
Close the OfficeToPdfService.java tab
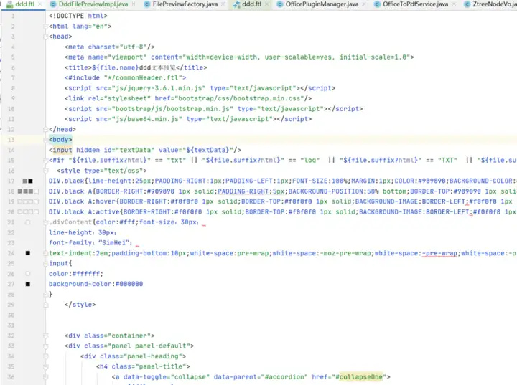454,4
